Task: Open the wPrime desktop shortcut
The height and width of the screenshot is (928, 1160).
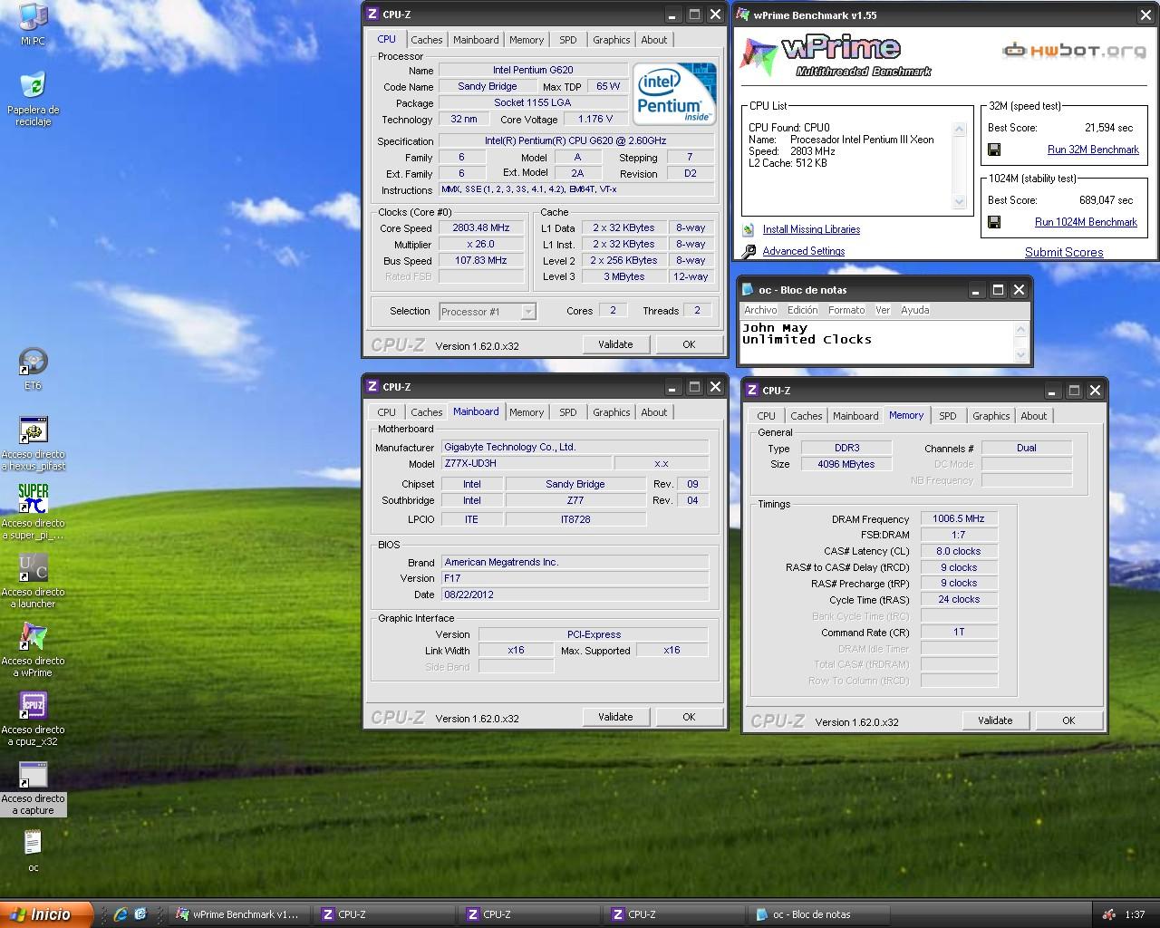Action: 33,637
